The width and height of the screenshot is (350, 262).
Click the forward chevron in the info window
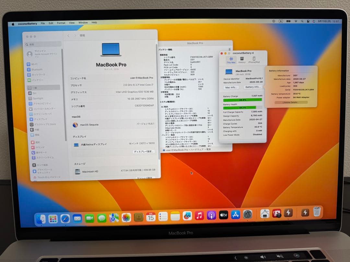75,35
